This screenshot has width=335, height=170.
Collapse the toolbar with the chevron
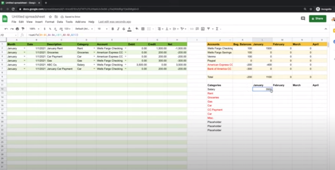click(326, 29)
